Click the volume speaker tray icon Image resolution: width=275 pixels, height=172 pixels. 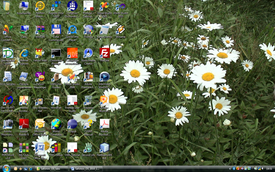[x=263, y=168]
